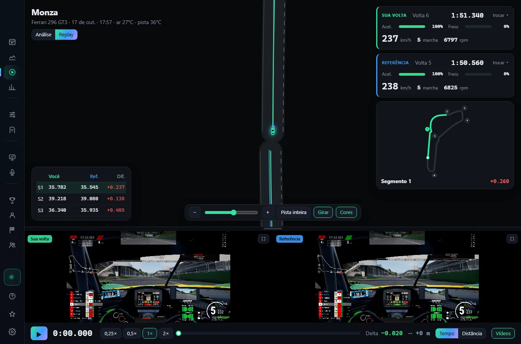
Task: Open the settings gear icon
Action: click(x=12, y=332)
